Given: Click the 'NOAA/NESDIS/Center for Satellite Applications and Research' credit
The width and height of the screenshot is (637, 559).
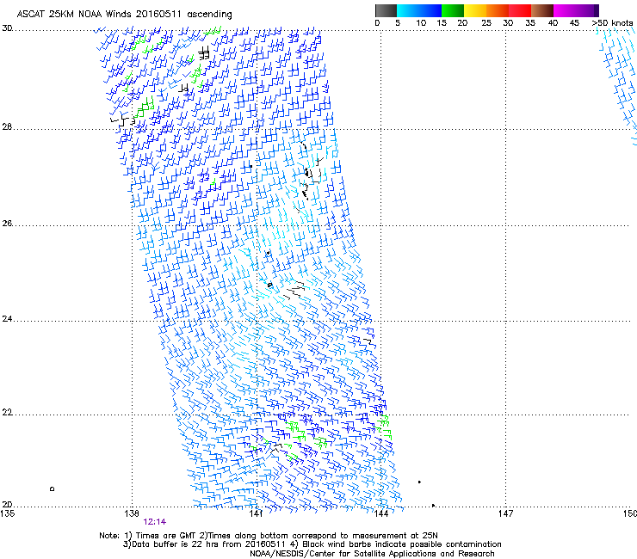Looking at the screenshot, I should coord(372,554).
